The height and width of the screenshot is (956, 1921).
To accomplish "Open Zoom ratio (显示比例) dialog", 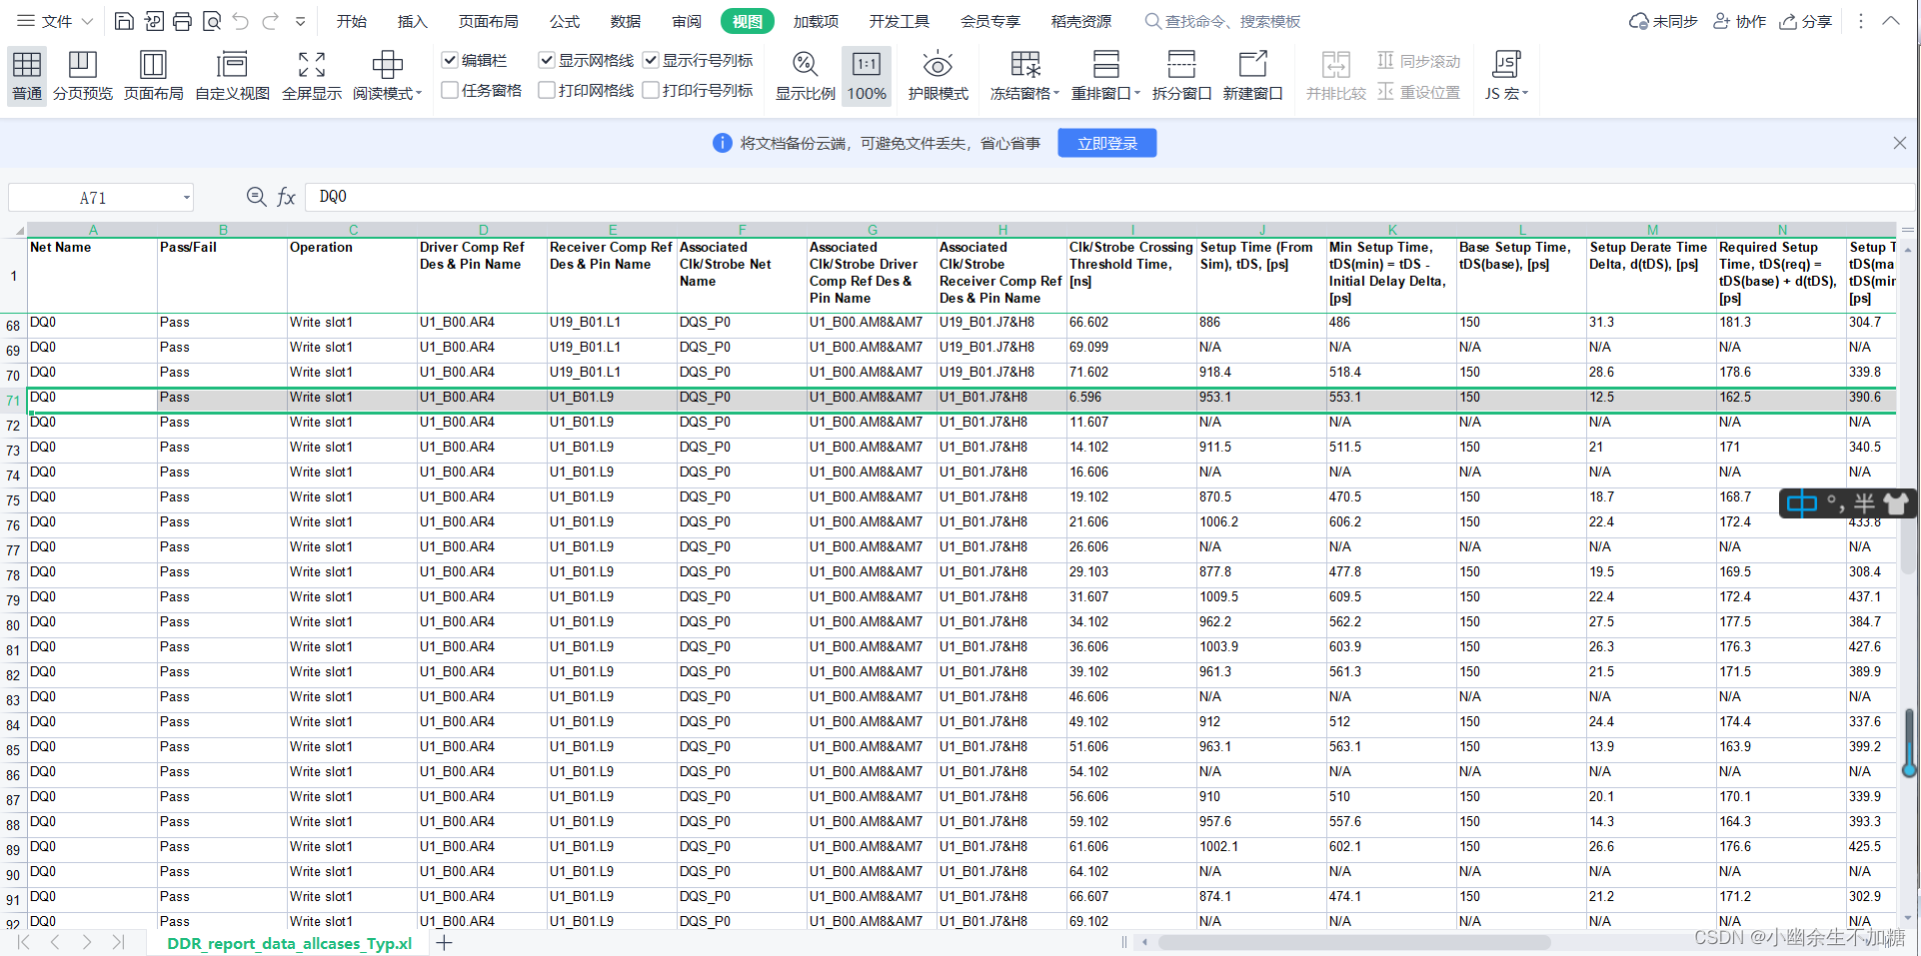I will pos(805,76).
